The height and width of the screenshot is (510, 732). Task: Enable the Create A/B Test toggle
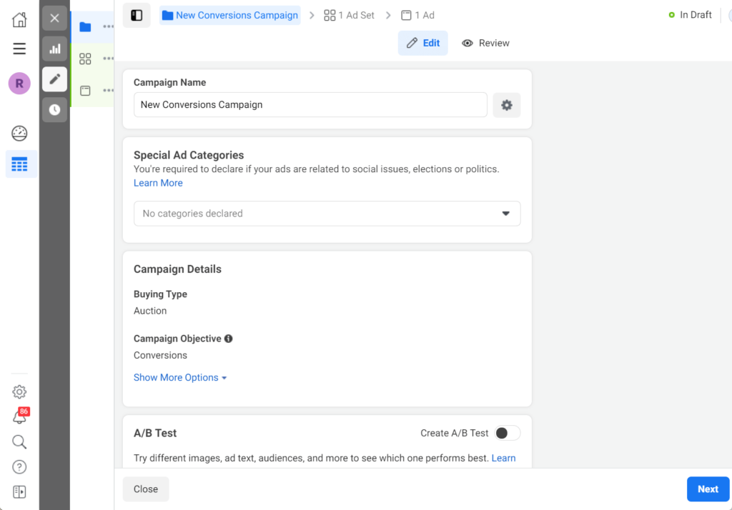pyautogui.click(x=507, y=433)
